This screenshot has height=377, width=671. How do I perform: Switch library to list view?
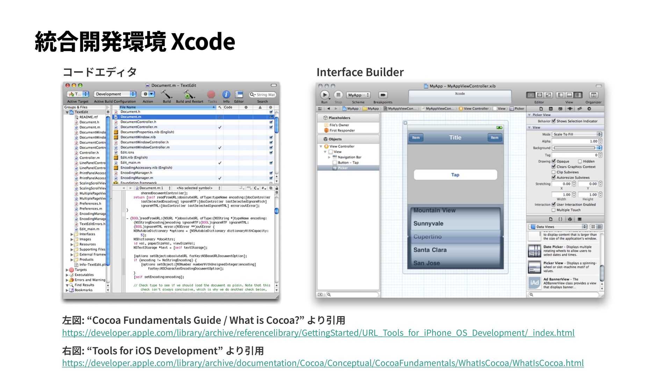tap(599, 227)
